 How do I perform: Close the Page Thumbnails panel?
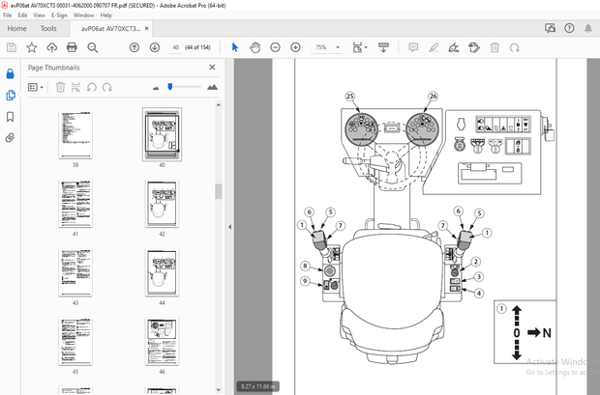[213, 68]
